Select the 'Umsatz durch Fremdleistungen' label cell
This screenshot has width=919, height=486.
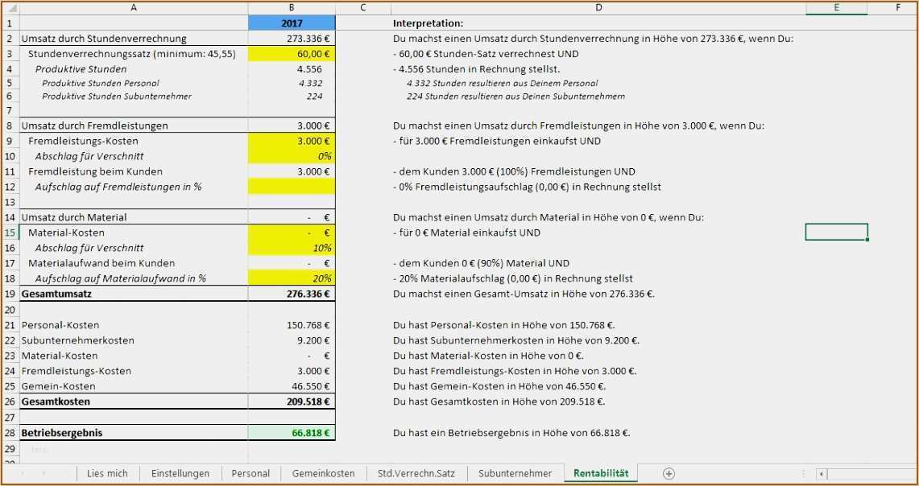tap(134, 126)
